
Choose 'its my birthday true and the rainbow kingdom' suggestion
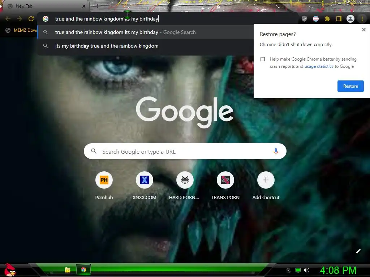145,46
